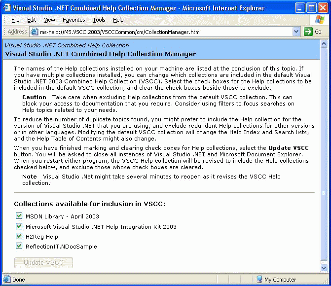The height and width of the screenshot is (286, 331).
Task: Click inside the address URL field
Action: coord(165,32)
